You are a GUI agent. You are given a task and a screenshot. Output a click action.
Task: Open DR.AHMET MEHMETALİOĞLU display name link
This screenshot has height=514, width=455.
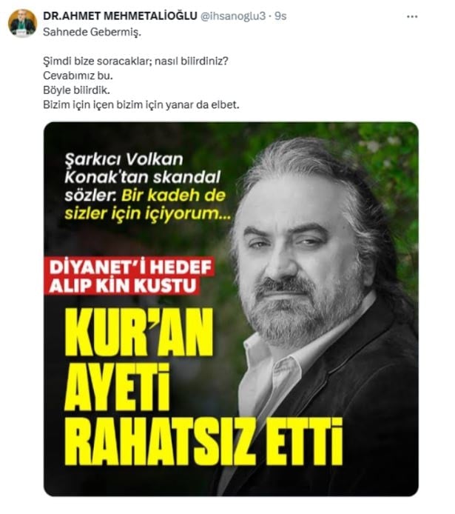120,16
